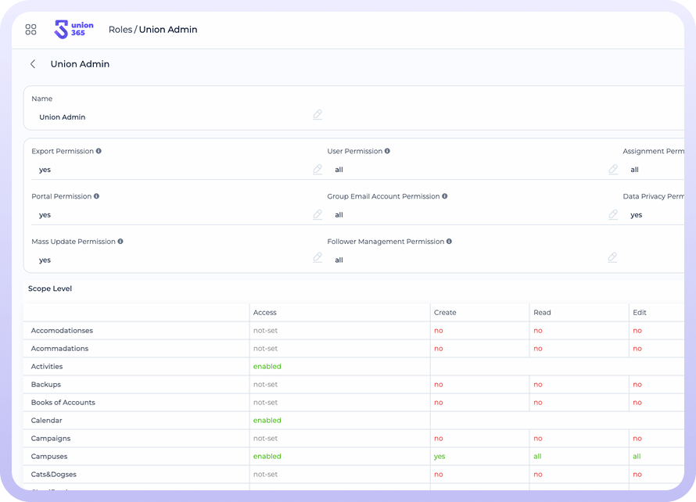Toggle Calendar access enabled value
Screen dimensions: 696x502
click(267, 421)
